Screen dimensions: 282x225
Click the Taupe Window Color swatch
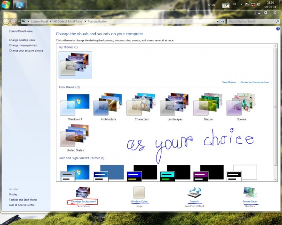pos(139,193)
